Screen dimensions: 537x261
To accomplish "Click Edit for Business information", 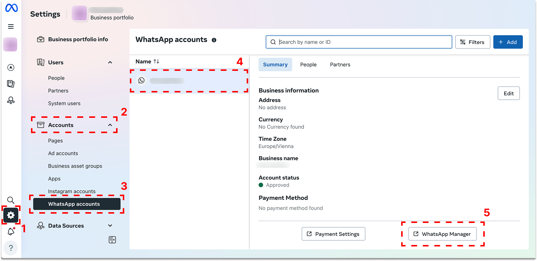I will coord(509,94).
